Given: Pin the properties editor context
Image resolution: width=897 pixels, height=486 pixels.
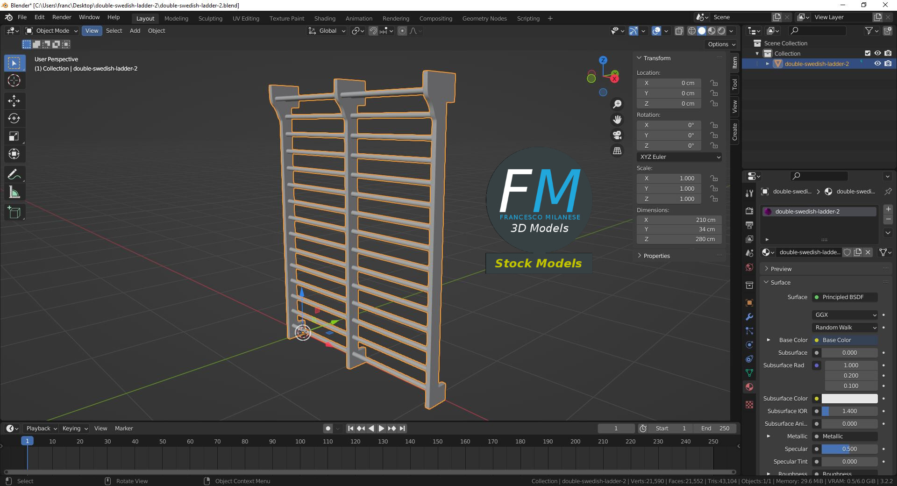Looking at the screenshot, I should tap(888, 192).
